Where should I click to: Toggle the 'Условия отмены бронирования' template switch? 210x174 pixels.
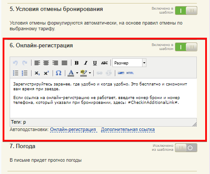click(x=186, y=11)
